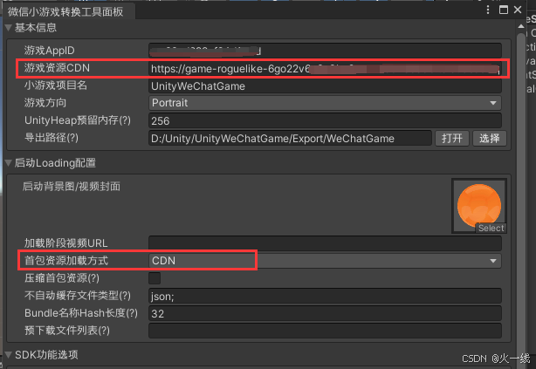
Task: Click the 游戏资源CDN URL field
Action: tap(325, 69)
